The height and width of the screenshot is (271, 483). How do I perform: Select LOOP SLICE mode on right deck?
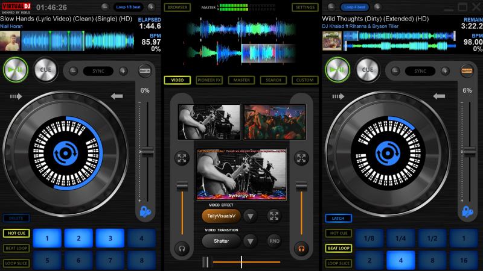tap(339, 263)
